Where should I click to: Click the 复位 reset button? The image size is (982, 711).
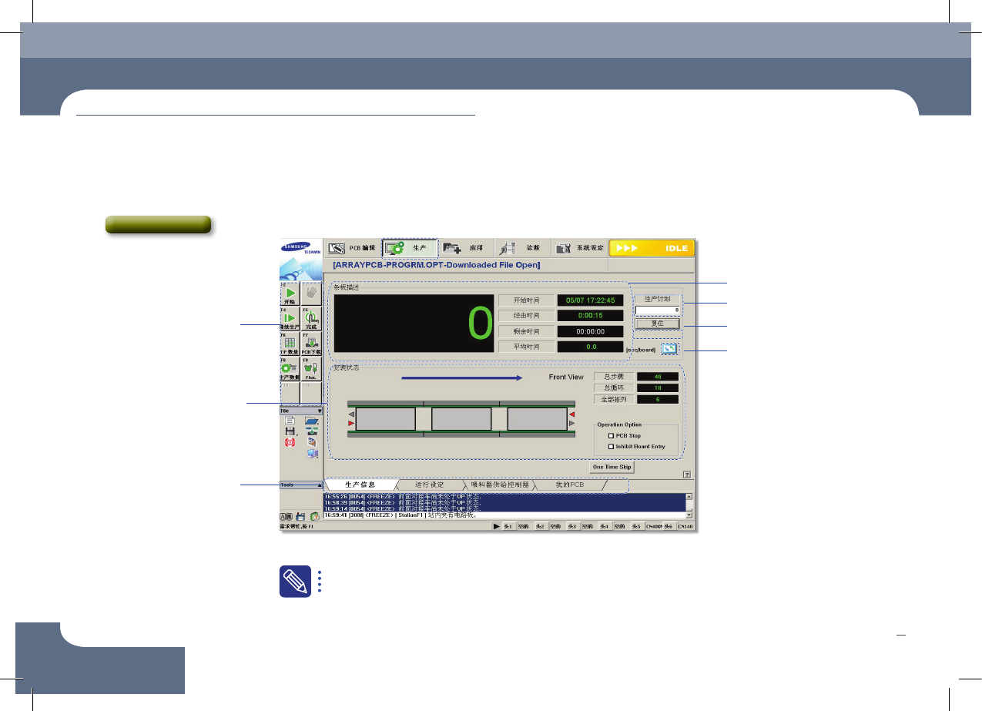[x=657, y=324]
